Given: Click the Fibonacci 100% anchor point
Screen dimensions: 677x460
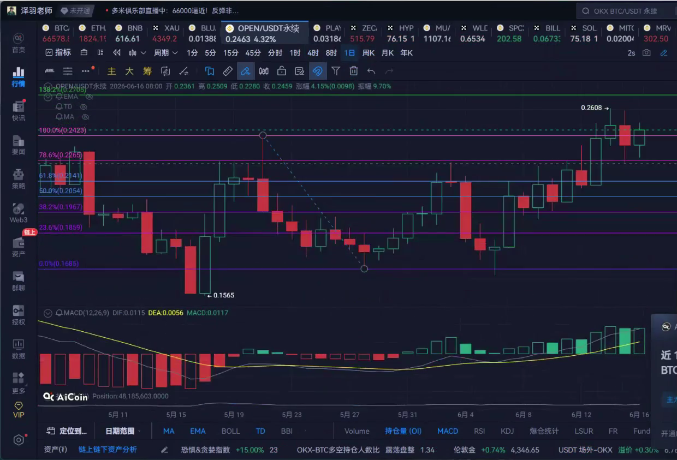Looking at the screenshot, I should click(263, 135).
